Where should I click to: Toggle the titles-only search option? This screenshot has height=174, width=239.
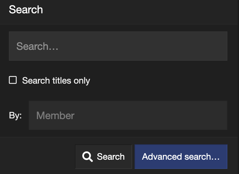13,80
